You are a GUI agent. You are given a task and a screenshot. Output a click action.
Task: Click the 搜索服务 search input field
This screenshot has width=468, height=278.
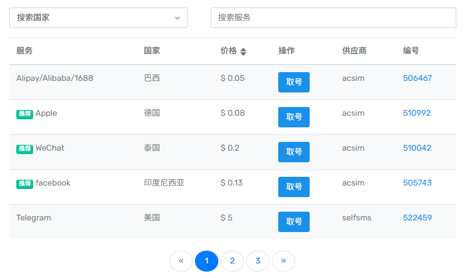tap(333, 17)
